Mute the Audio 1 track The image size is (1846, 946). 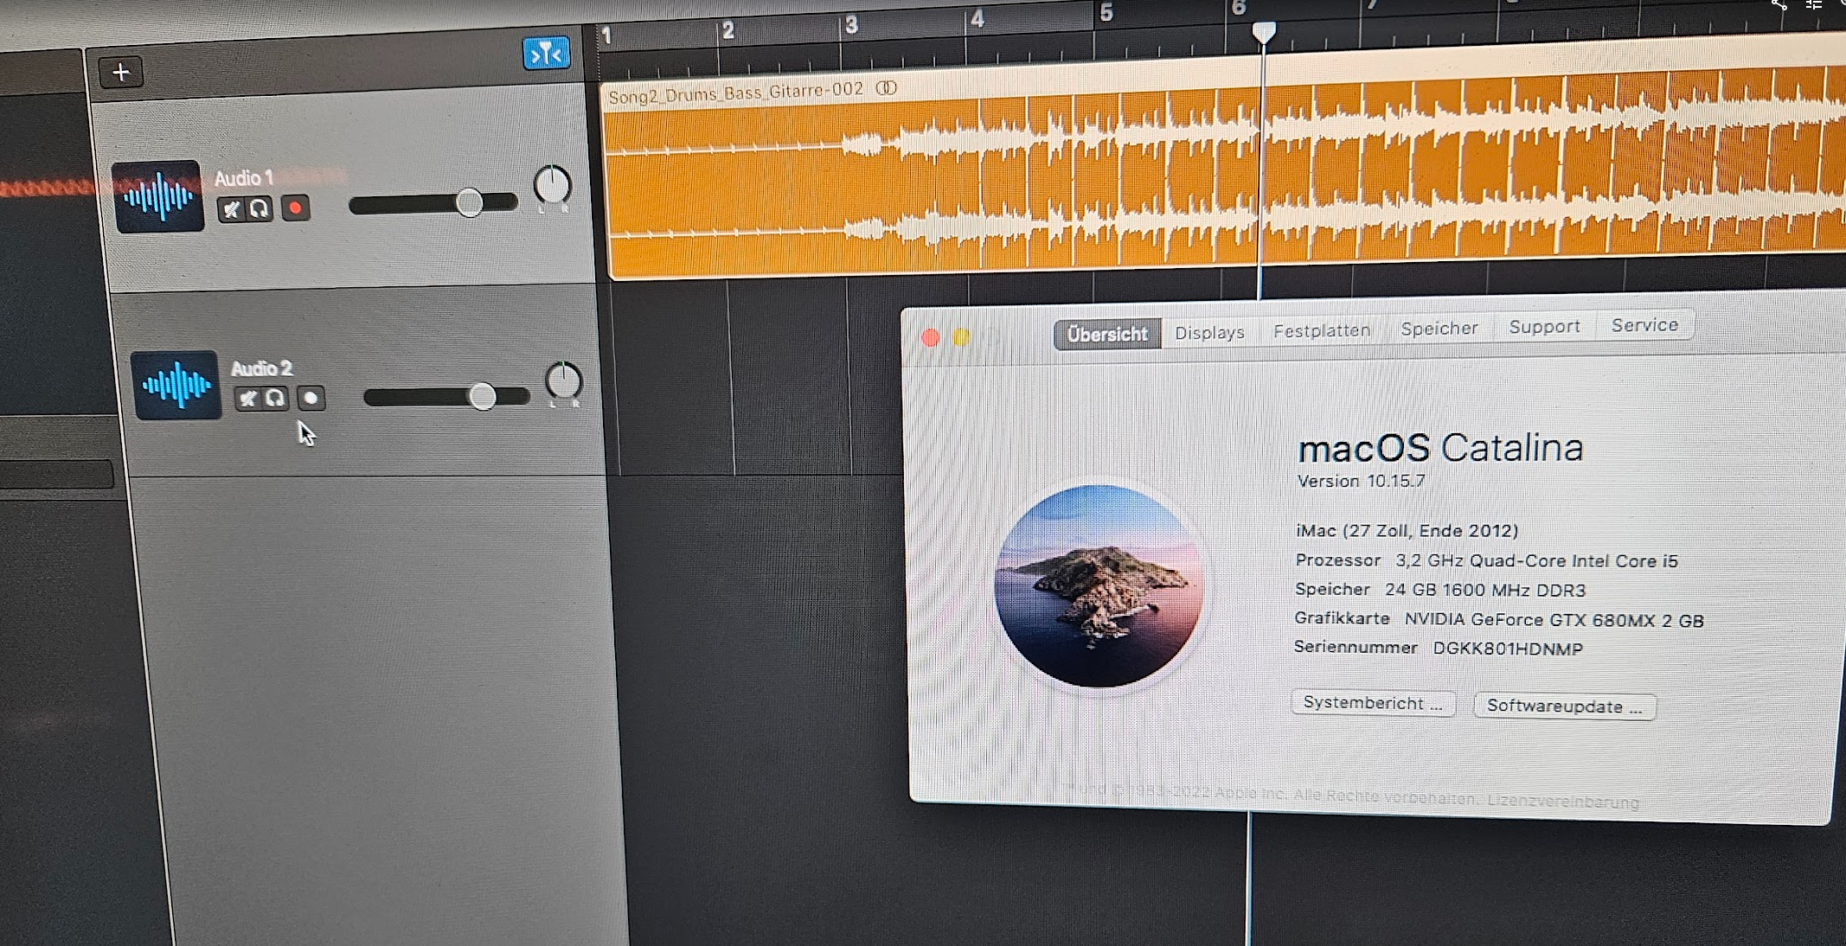[x=231, y=209]
